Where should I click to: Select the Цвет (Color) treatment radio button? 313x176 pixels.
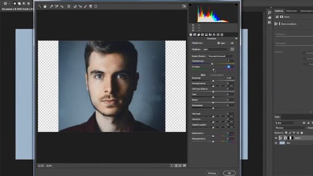[x=219, y=43]
